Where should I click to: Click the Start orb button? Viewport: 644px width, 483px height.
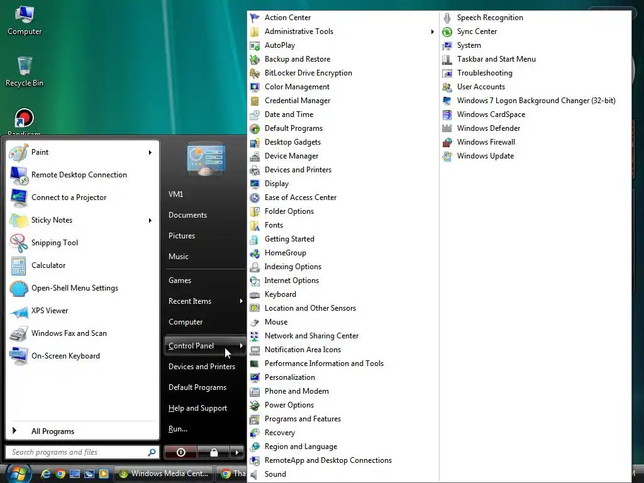point(18,474)
